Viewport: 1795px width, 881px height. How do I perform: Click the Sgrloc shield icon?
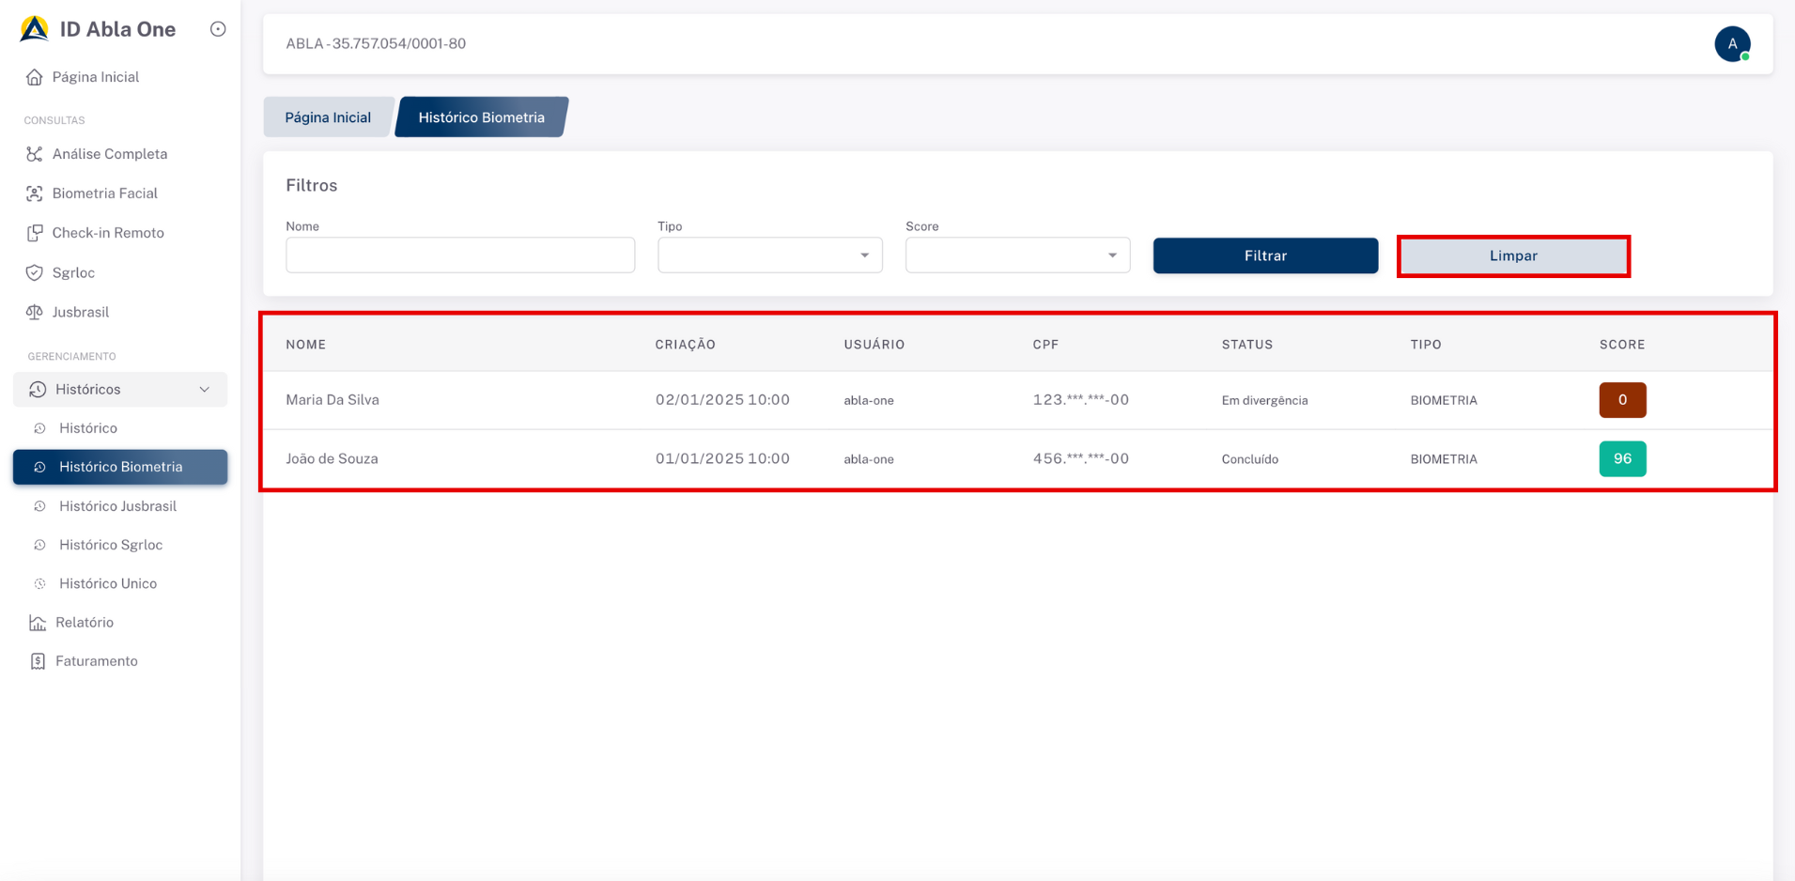[35, 272]
